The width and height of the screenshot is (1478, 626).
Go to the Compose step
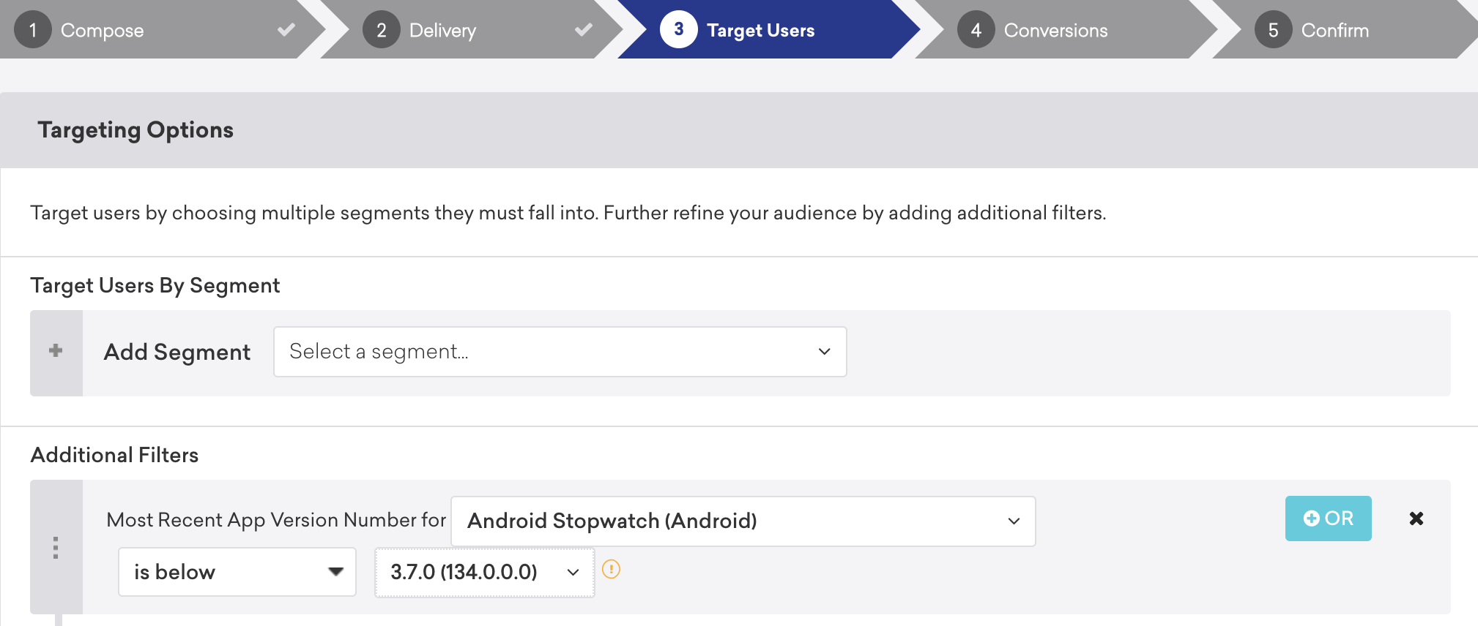[x=102, y=31]
